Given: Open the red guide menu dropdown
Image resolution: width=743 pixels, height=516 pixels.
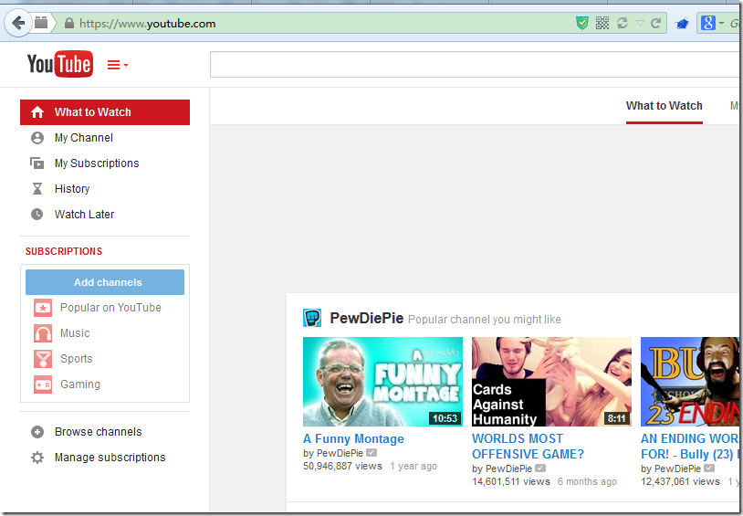Looking at the screenshot, I should 118,65.
